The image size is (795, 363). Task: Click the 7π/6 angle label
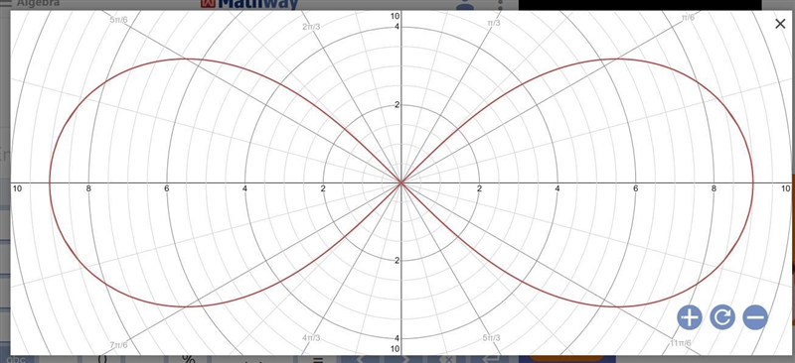[x=118, y=345]
